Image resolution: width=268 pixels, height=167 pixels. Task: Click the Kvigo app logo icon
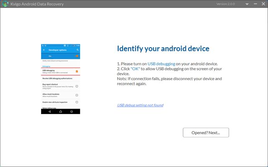[5, 4]
